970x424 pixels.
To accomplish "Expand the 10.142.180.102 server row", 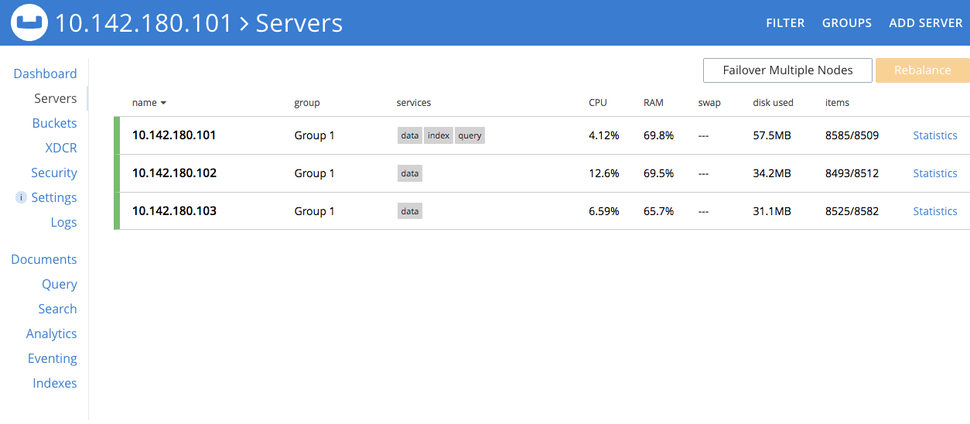I will pyautogui.click(x=174, y=173).
